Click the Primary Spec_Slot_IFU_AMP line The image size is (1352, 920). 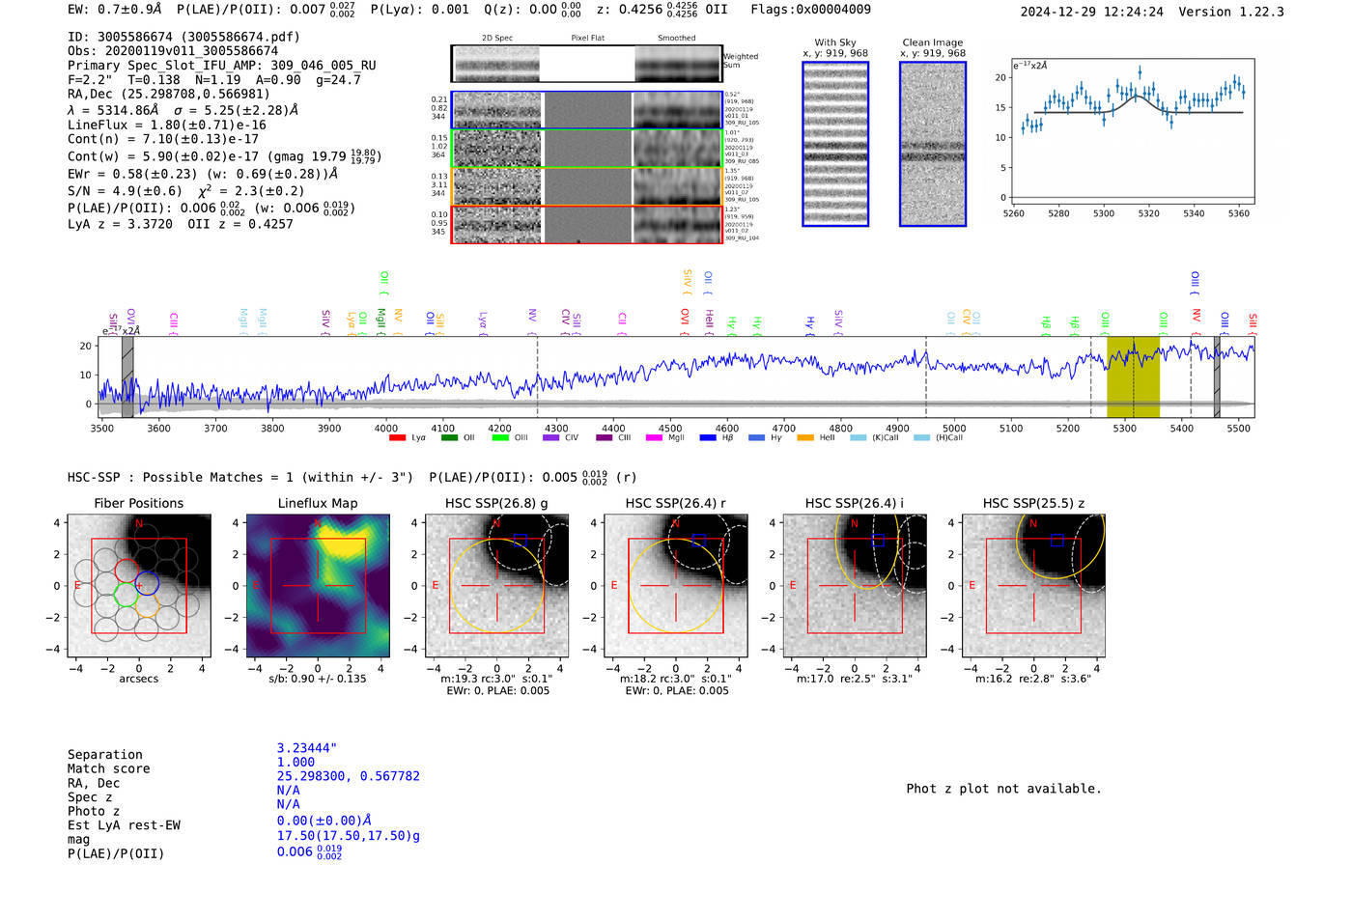(x=221, y=66)
